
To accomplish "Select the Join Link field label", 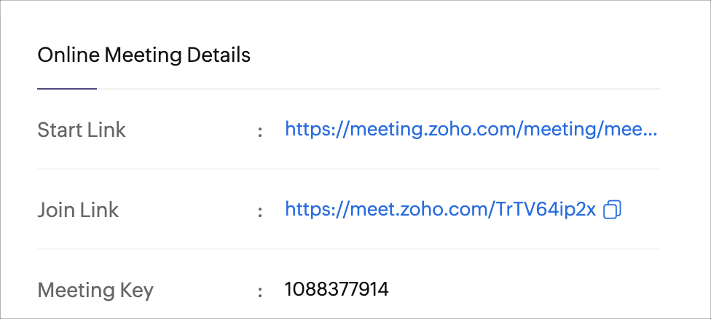I will point(78,210).
